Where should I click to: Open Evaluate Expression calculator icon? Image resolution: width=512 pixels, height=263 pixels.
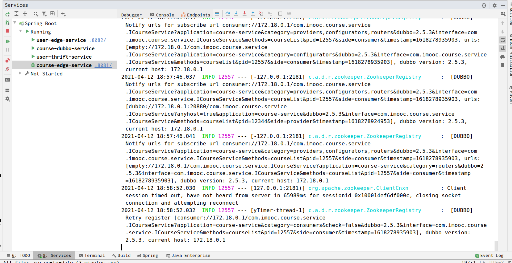tap(280, 14)
